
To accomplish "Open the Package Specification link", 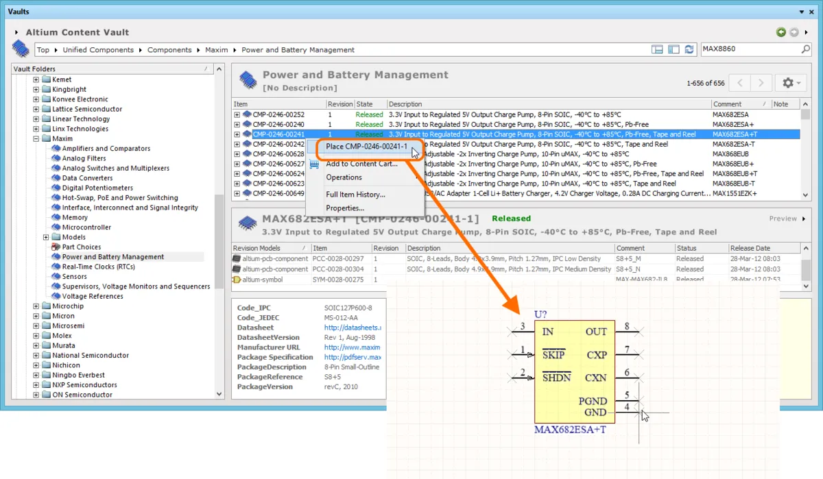I will click(x=352, y=357).
